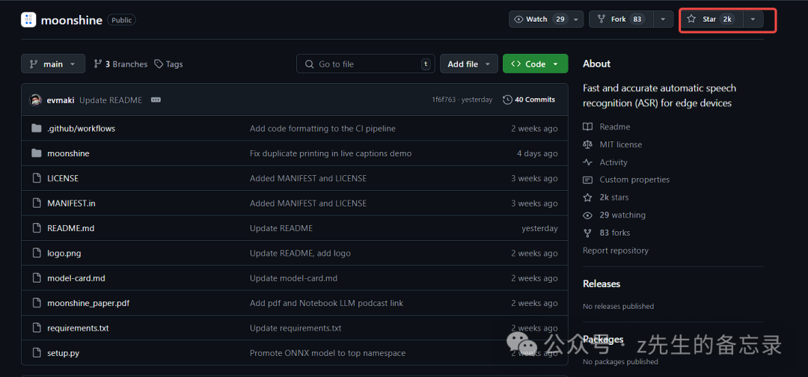
Task: Open the Add file dropdown
Action: coord(469,64)
